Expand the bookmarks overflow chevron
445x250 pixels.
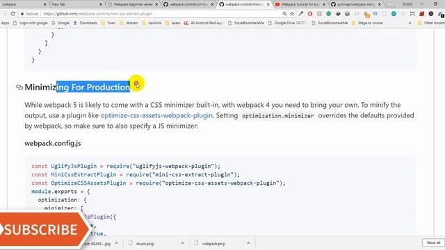tap(410, 23)
